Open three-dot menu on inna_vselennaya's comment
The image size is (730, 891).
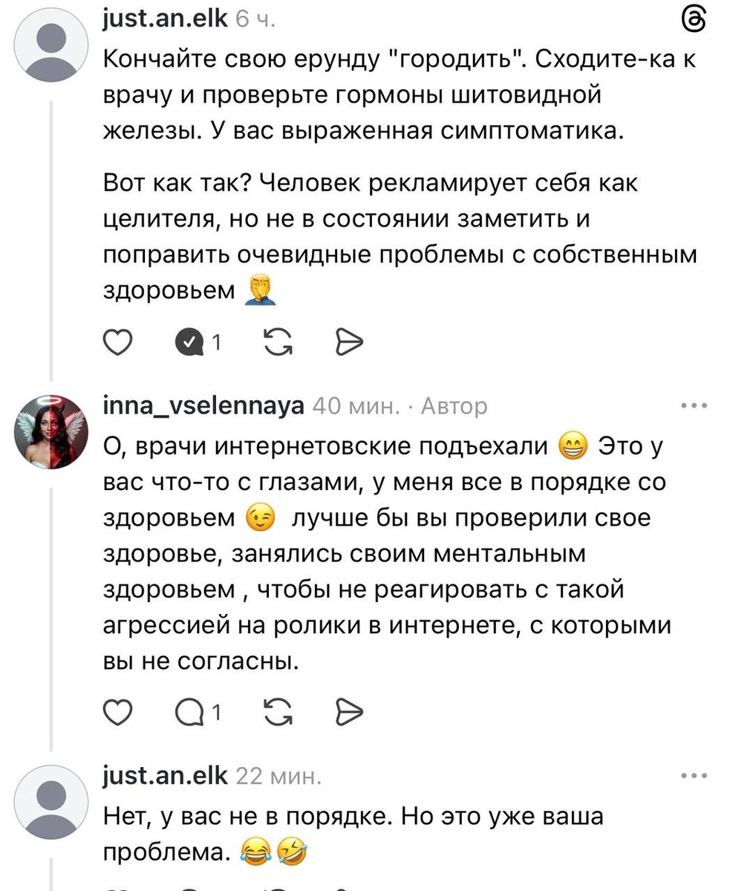[x=695, y=405]
